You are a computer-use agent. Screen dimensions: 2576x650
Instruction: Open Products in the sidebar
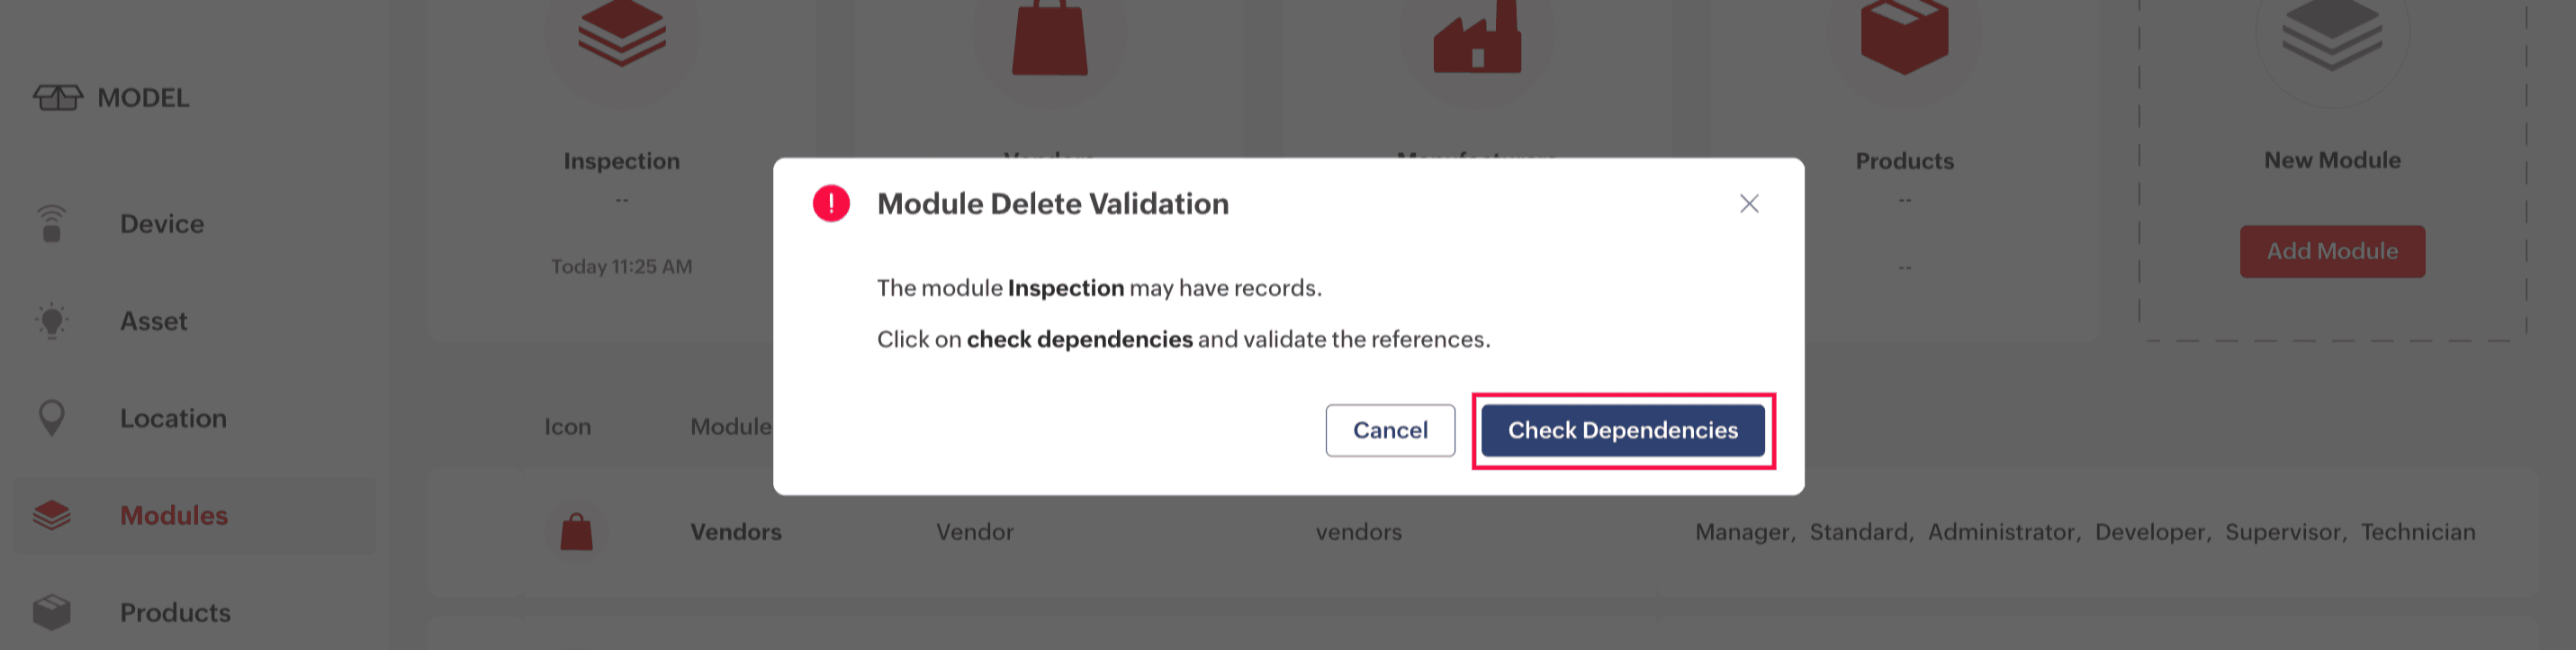point(175,612)
